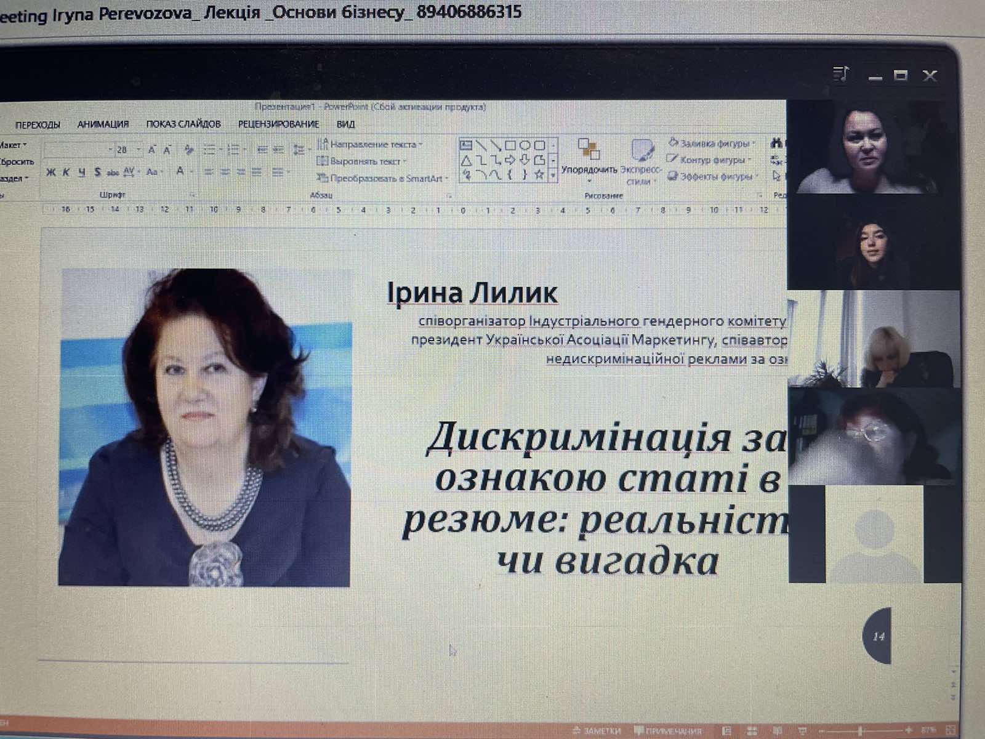Image resolution: width=985 pixels, height=739 pixels.
Task: Switch to ПОКАЗ СЛАЙДОВ tab
Action: 183,124
